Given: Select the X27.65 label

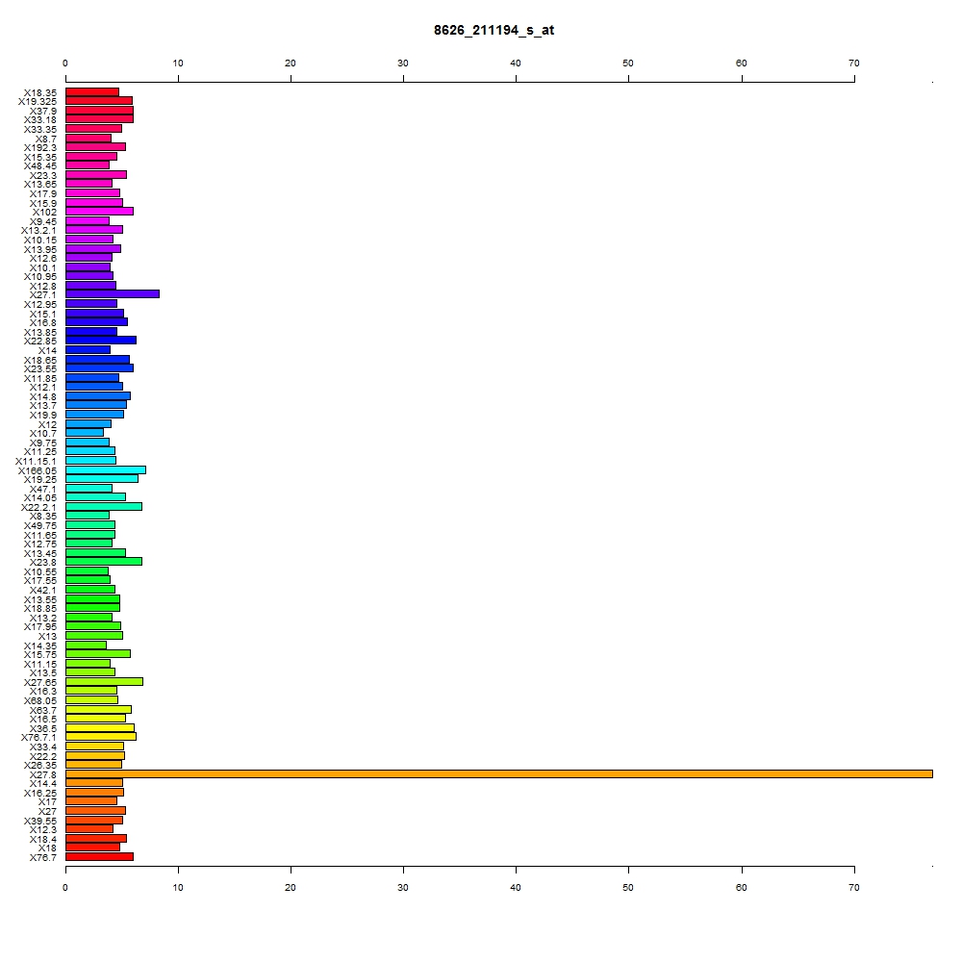Looking at the screenshot, I should 40,682.
